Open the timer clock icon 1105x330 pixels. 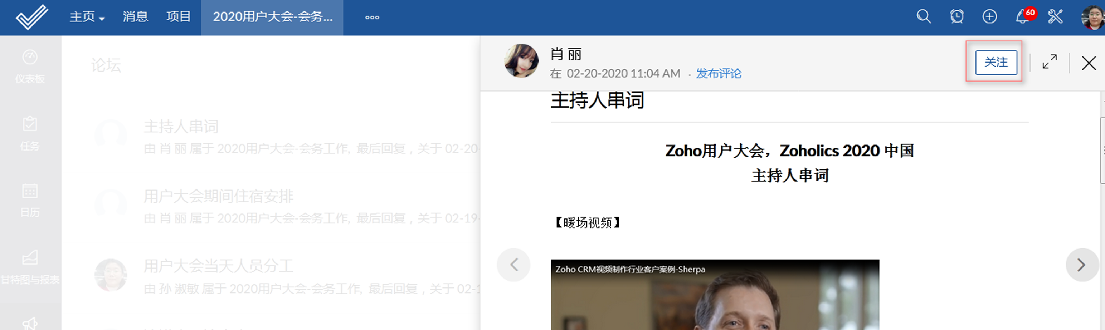[x=956, y=17]
